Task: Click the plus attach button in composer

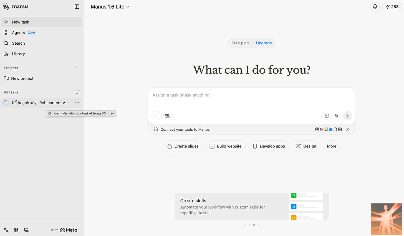Action: click(x=156, y=116)
